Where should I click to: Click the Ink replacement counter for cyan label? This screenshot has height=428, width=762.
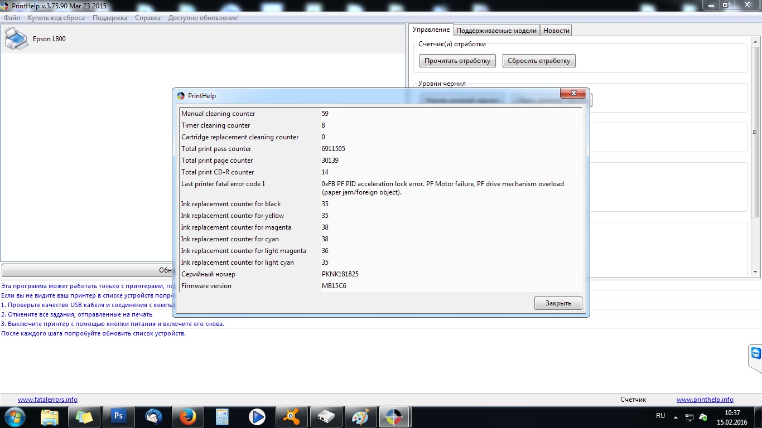[x=230, y=239]
